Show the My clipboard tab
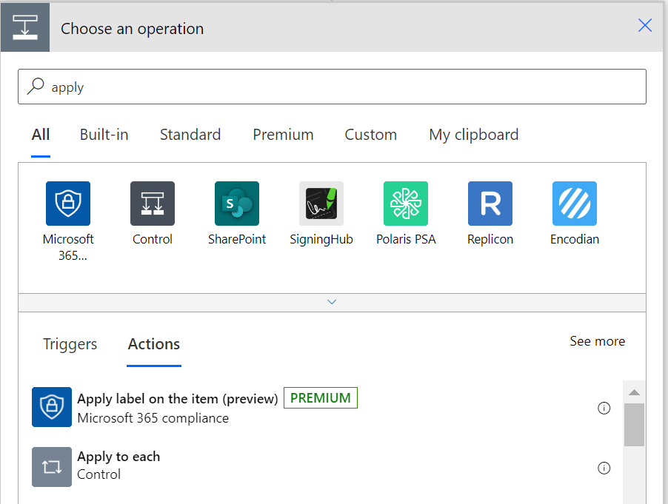The image size is (668, 504). 473,135
